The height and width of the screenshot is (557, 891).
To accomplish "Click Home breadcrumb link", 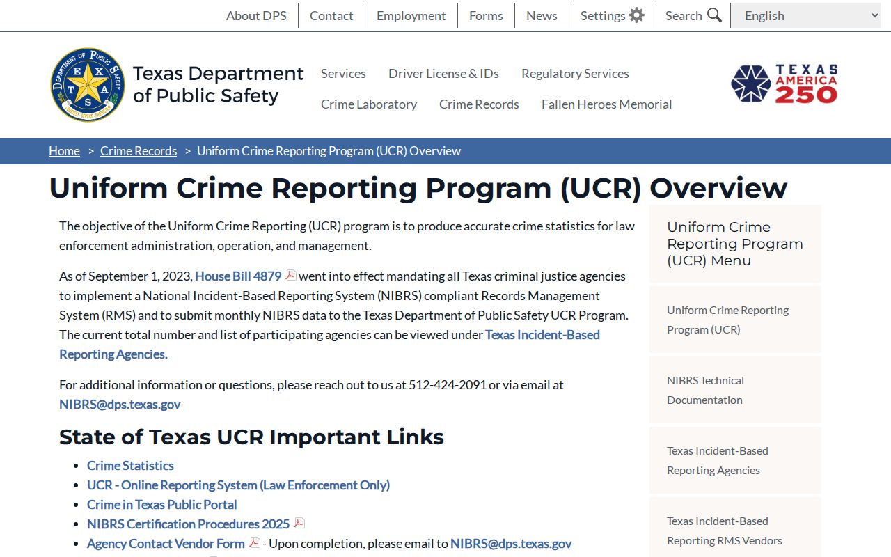I will tap(64, 151).
